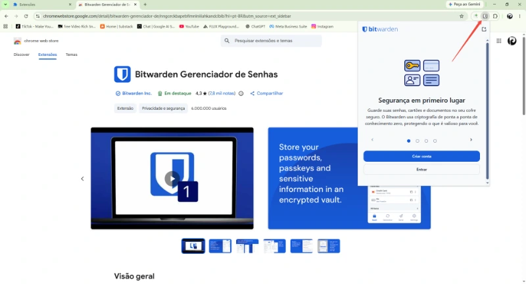Select the second gallery thumbnail
Image resolution: width=526 pixels, height=284 pixels.
click(x=220, y=246)
